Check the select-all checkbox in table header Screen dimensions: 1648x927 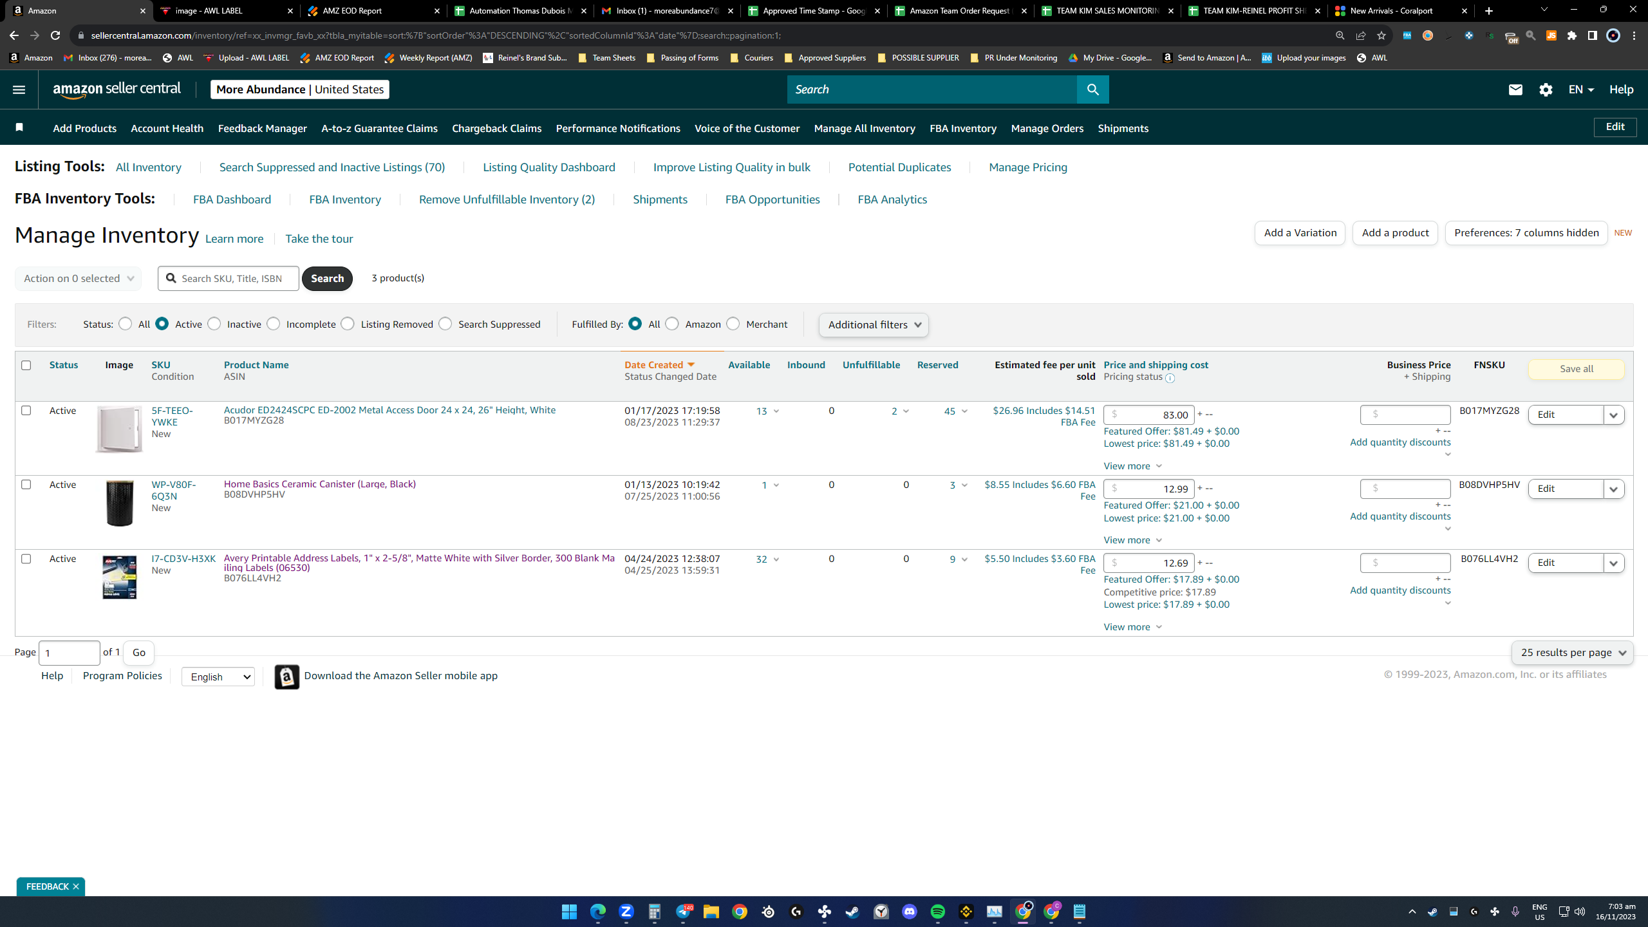[26, 365]
